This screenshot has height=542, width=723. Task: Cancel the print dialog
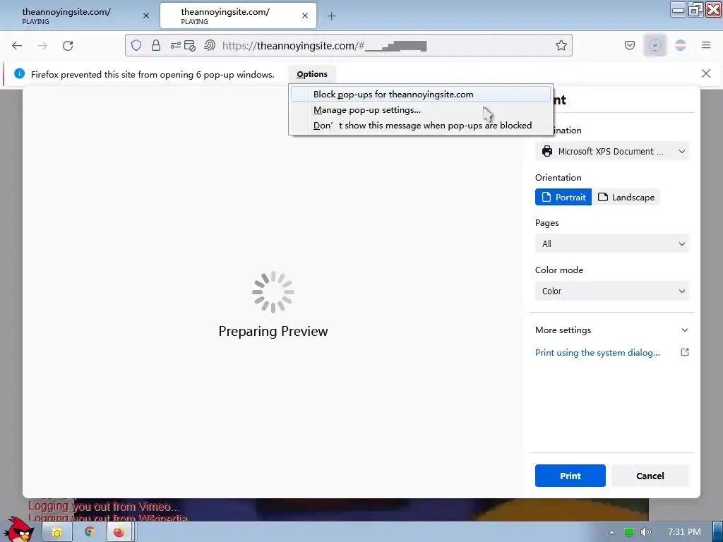click(650, 476)
